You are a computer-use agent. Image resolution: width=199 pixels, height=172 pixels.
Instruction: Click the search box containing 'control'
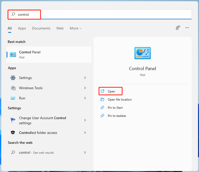click(100, 14)
